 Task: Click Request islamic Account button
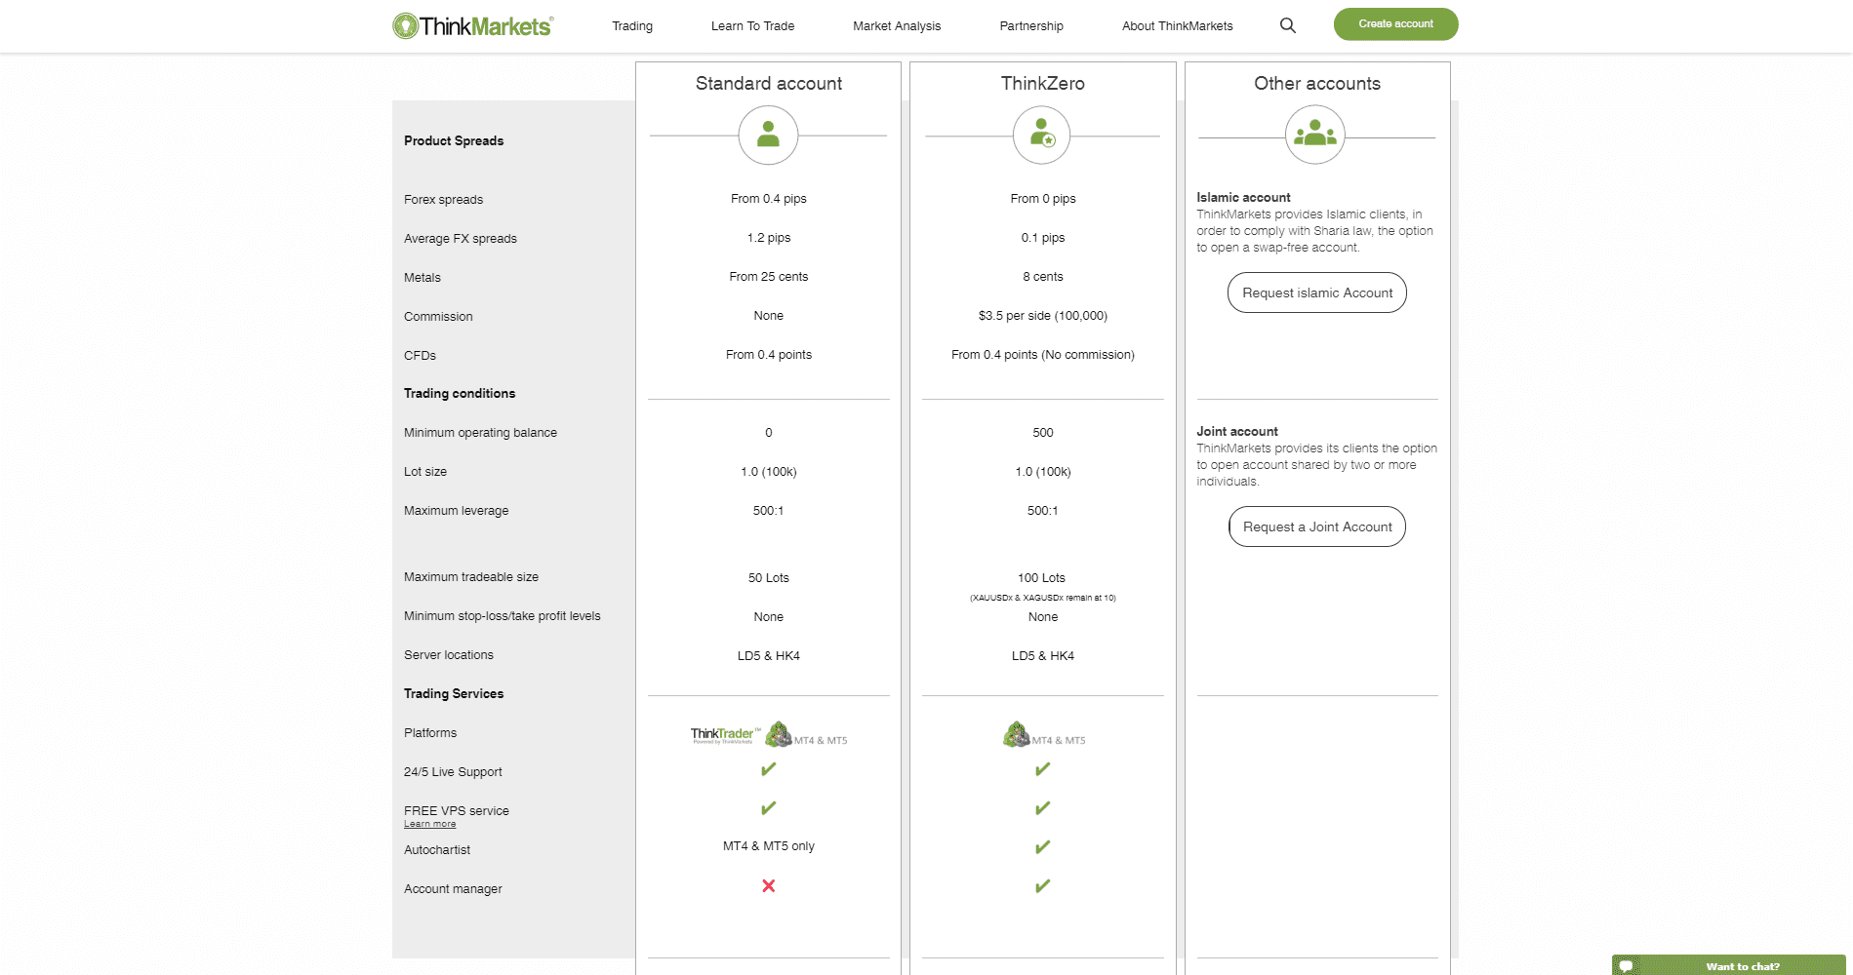[x=1317, y=292]
